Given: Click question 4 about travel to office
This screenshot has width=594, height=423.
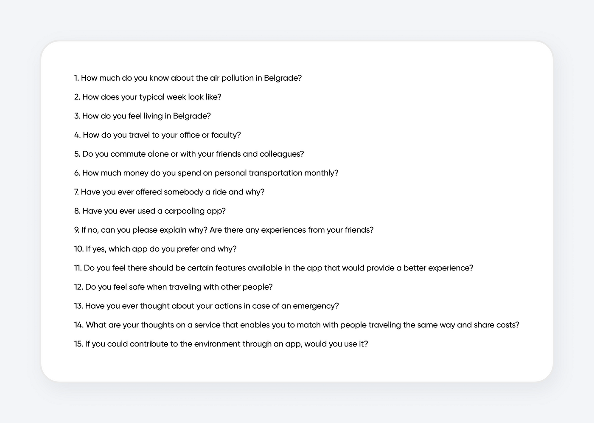Looking at the screenshot, I should point(157,135).
